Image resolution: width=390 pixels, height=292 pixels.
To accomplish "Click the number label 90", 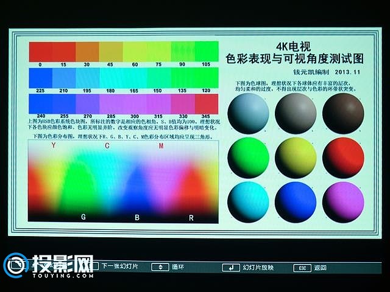I will pos(182,64).
